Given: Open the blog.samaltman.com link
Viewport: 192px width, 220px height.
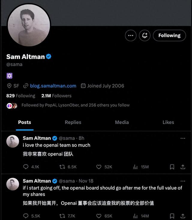Looking at the screenshot, I should point(53,86).
